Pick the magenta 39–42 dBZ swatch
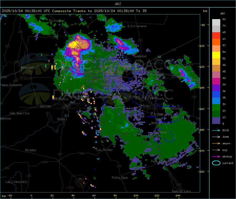 216,81
